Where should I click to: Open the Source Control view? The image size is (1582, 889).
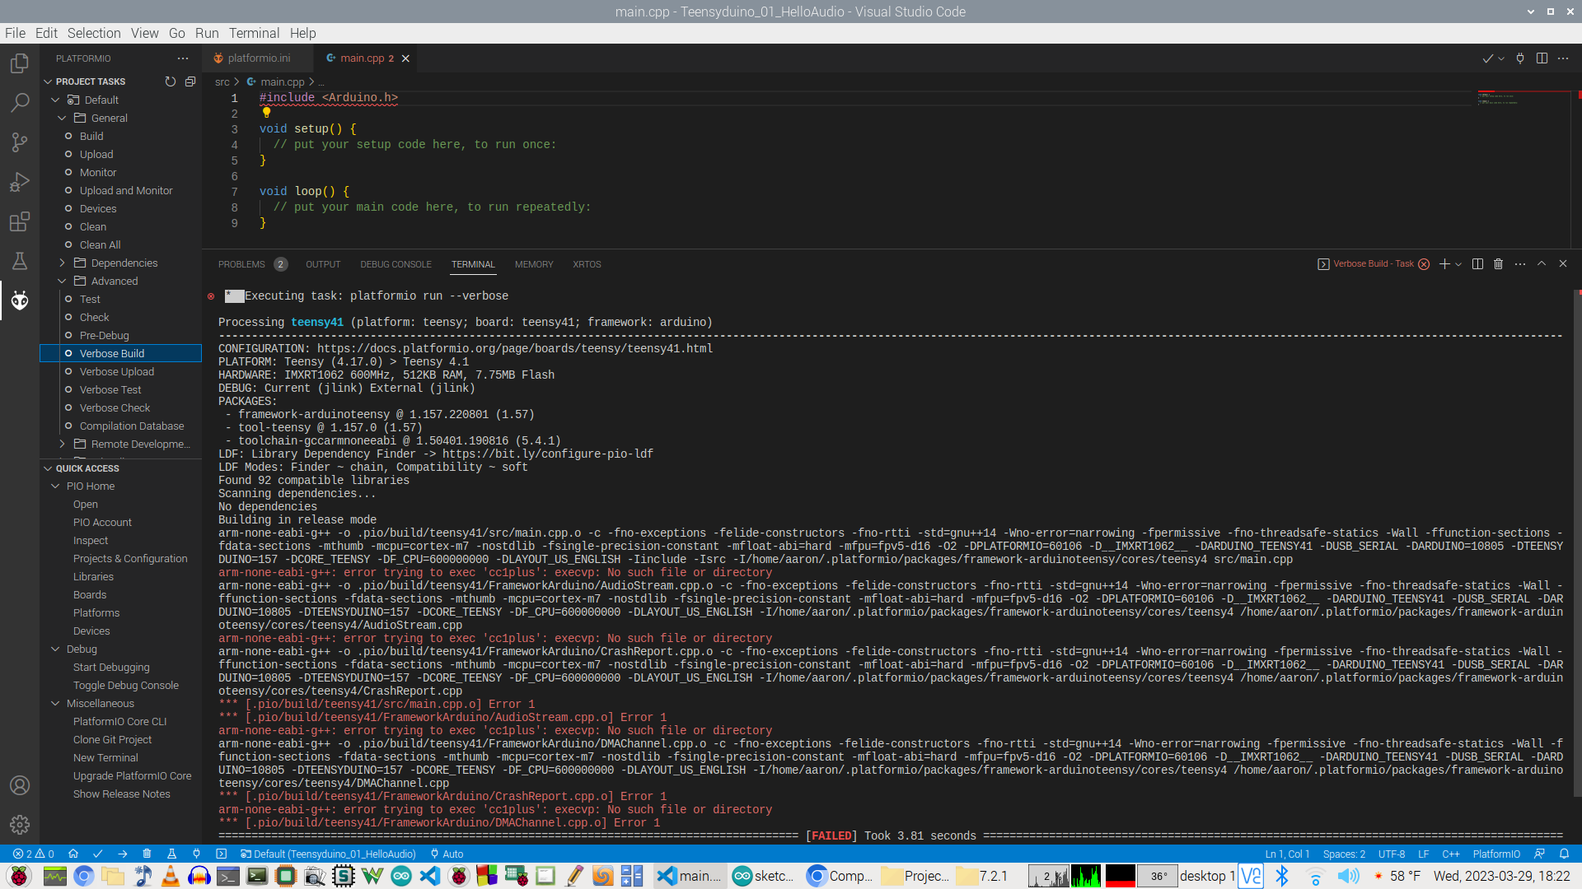coord(20,142)
